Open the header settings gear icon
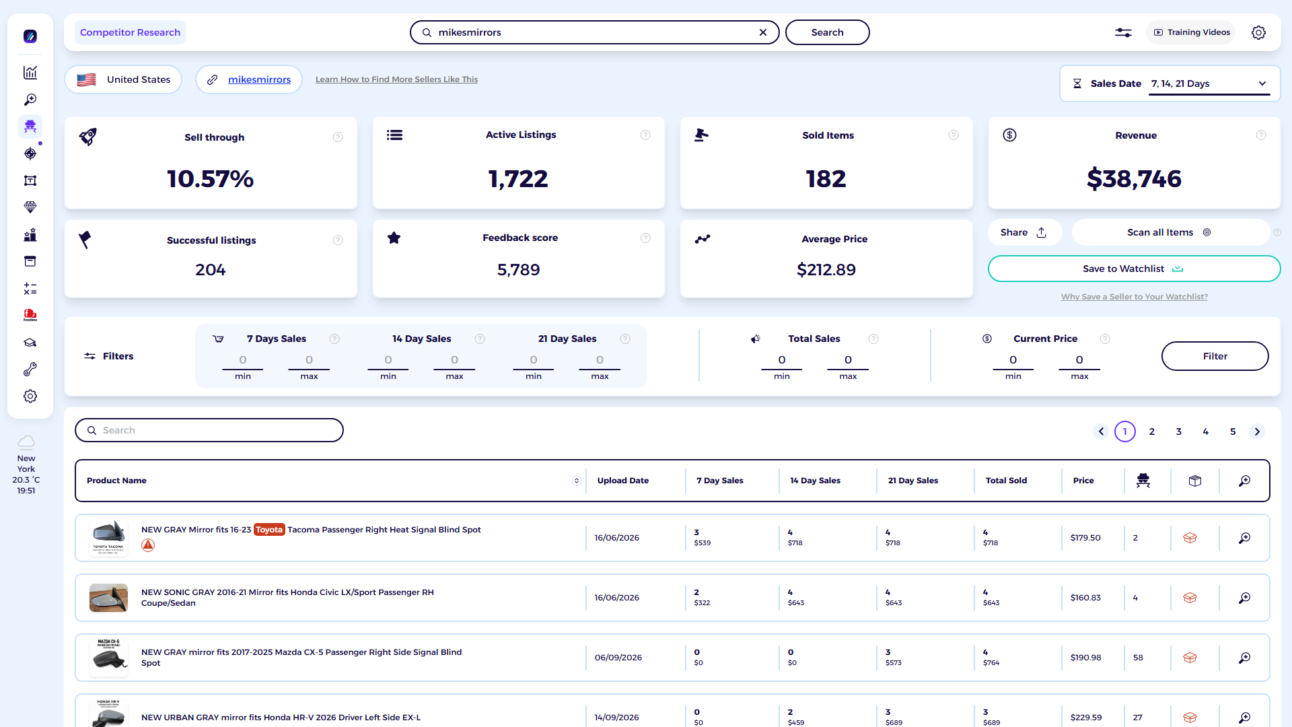Image resolution: width=1292 pixels, height=727 pixels. pyautogui.click(x=1258, y=32)
